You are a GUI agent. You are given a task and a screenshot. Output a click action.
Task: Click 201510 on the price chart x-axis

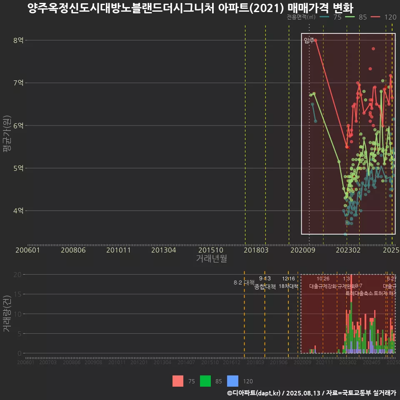[x=211, y=250]
